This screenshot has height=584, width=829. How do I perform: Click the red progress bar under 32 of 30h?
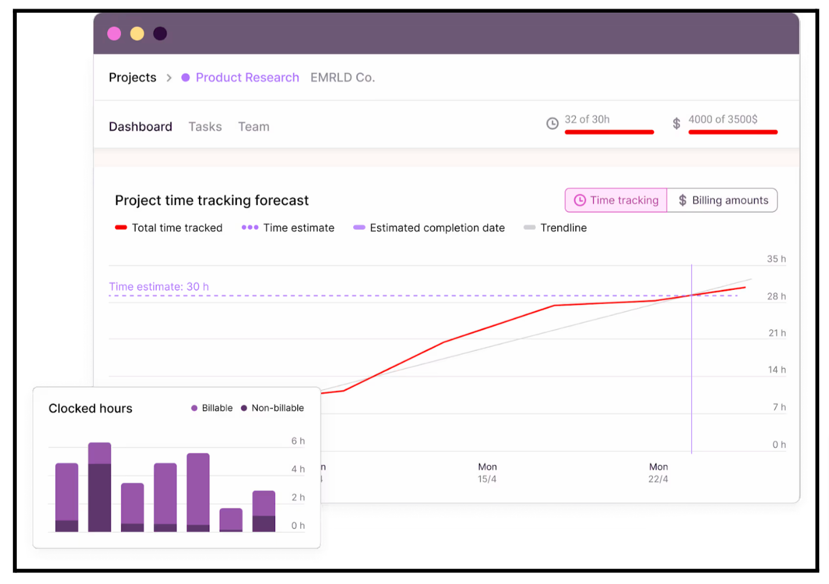pyautogui.click(x=609, y=132)
